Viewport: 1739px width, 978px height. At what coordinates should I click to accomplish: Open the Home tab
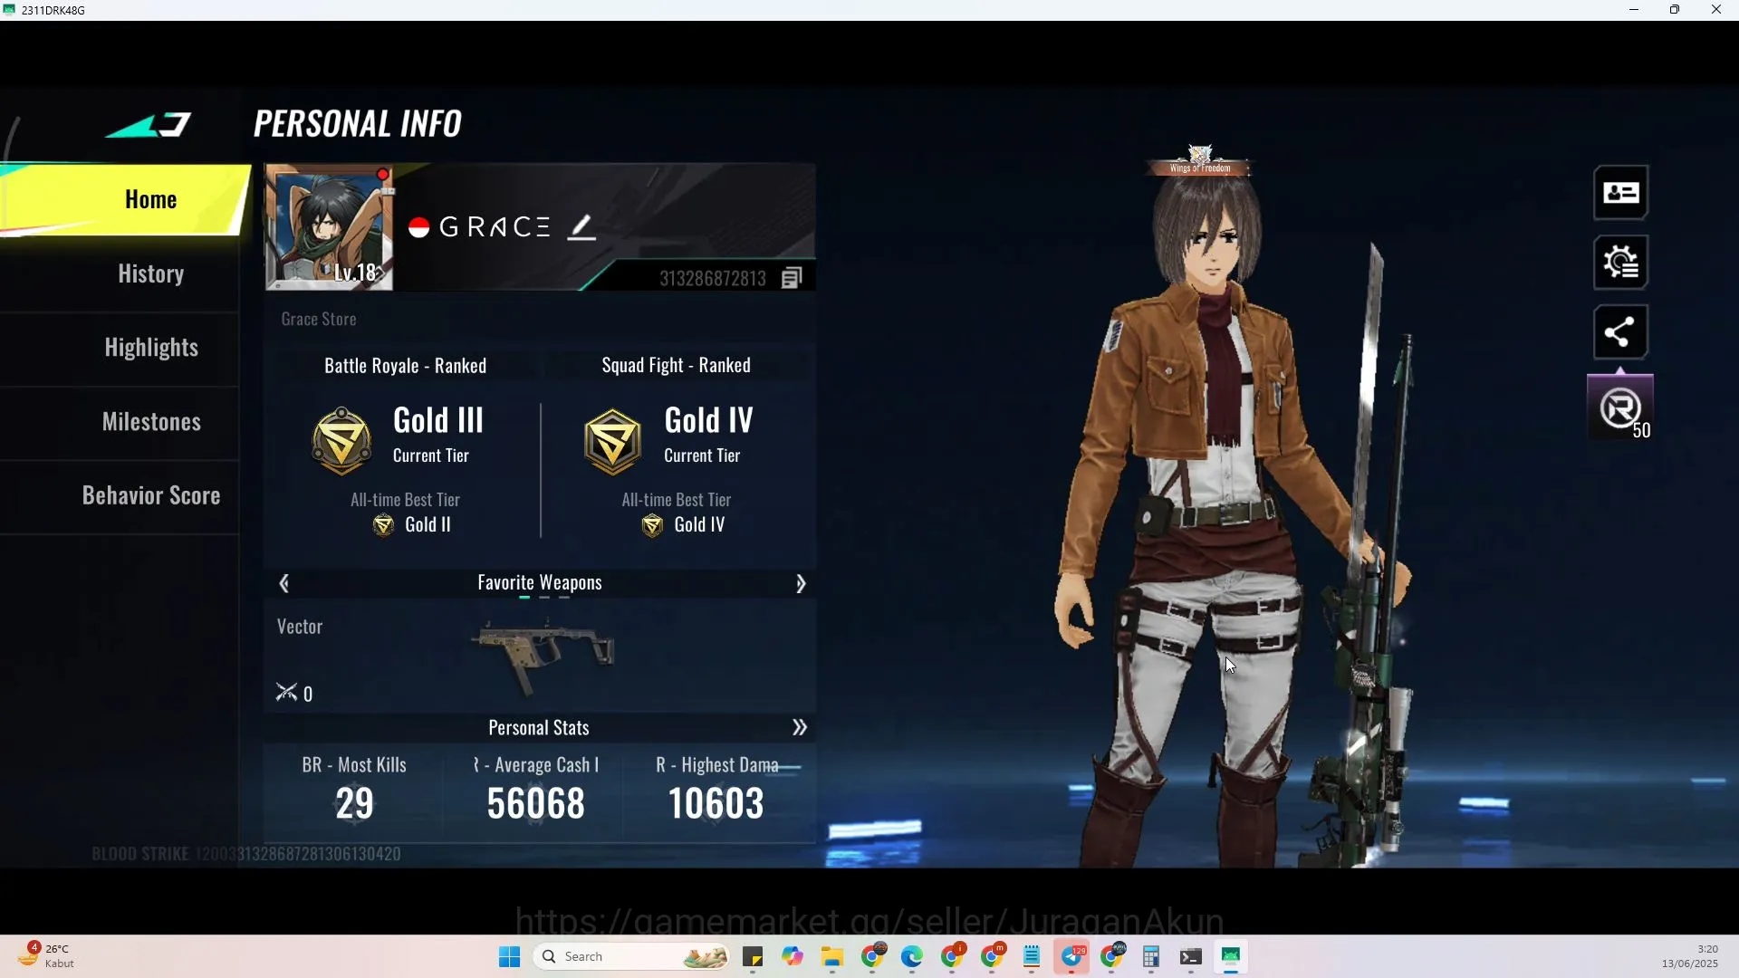click(x=125, y=200)
